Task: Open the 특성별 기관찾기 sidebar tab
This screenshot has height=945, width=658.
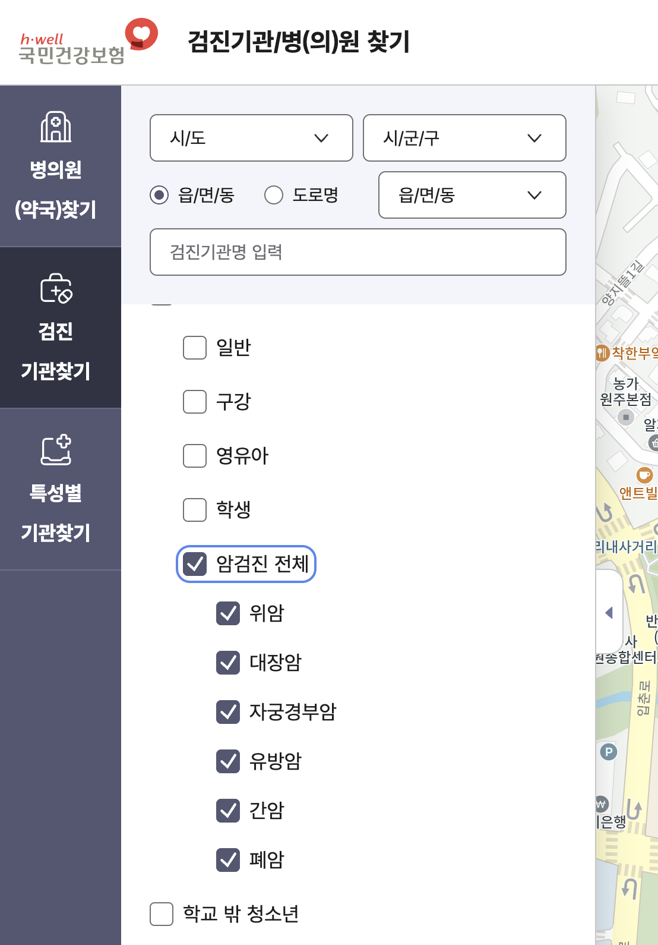Action: coord(61,489)
